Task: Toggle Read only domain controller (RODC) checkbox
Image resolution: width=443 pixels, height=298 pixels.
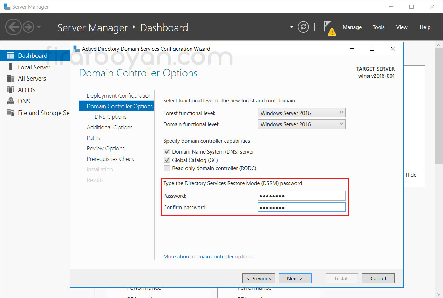Action: [x=167, y=168]
